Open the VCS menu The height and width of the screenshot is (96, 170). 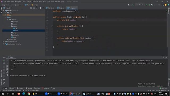click(53, 2)
